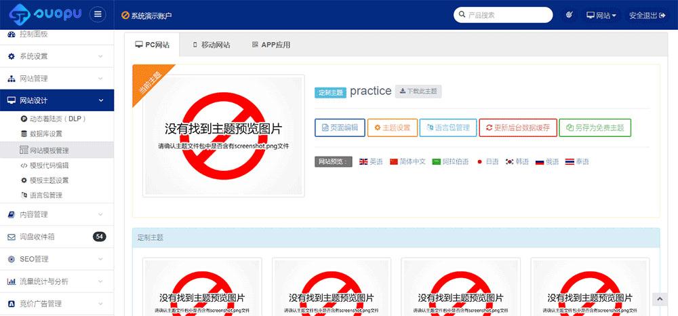Expand the 系统设置 sidebar chevron
This screenshot has width=678, height=316.
[x=100, y=57]
